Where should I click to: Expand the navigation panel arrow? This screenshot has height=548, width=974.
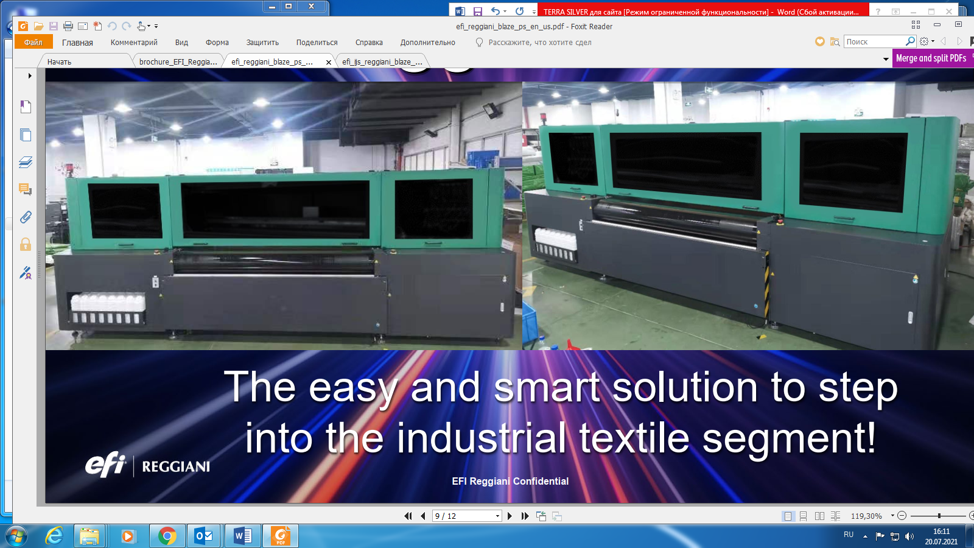(x=29, y=76)
